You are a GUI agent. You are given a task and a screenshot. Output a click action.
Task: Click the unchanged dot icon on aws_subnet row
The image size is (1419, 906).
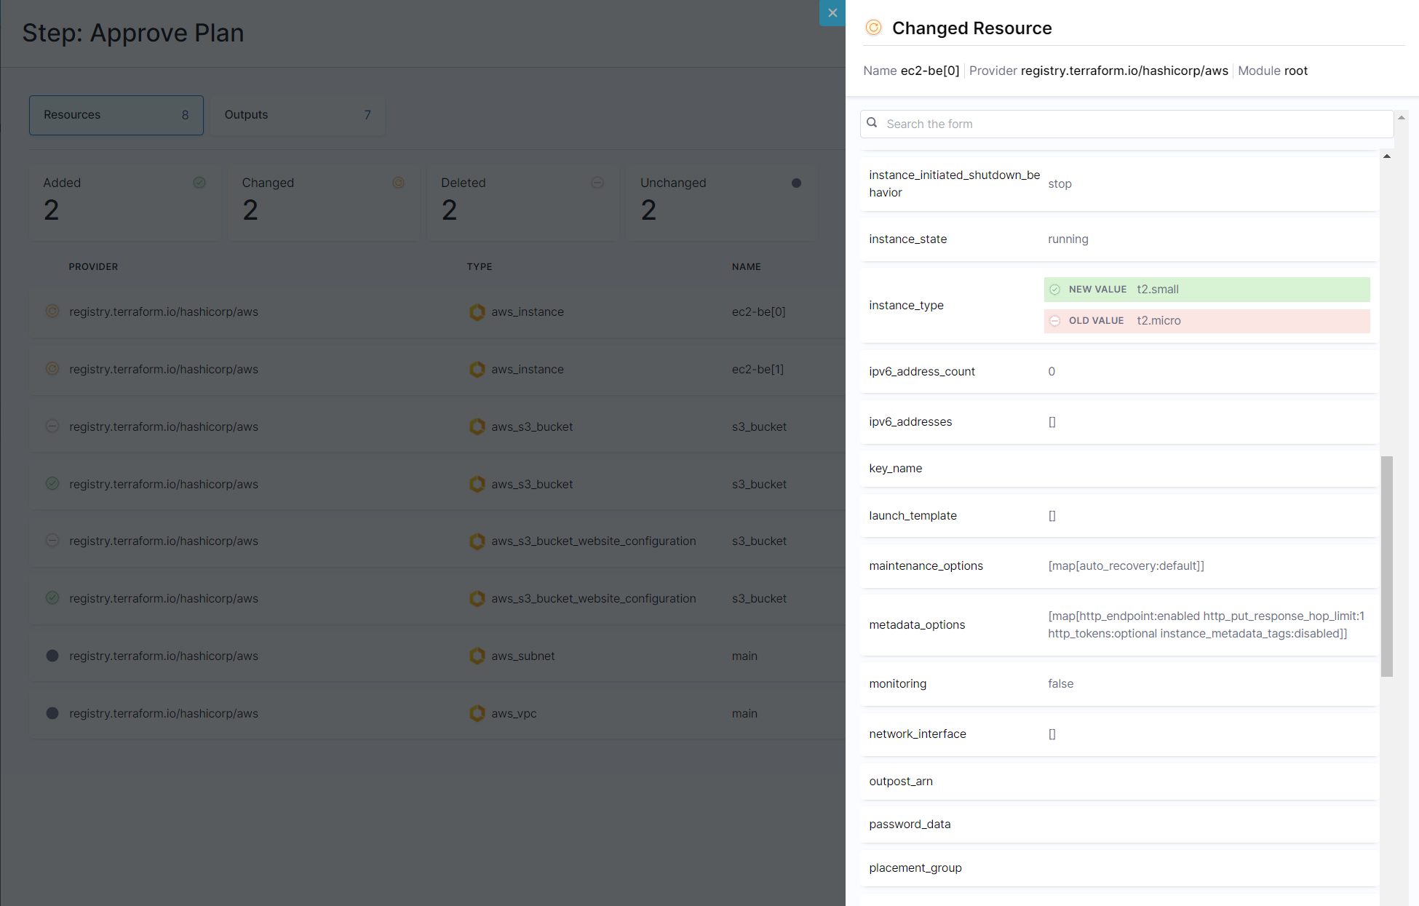tap(52, 656)
